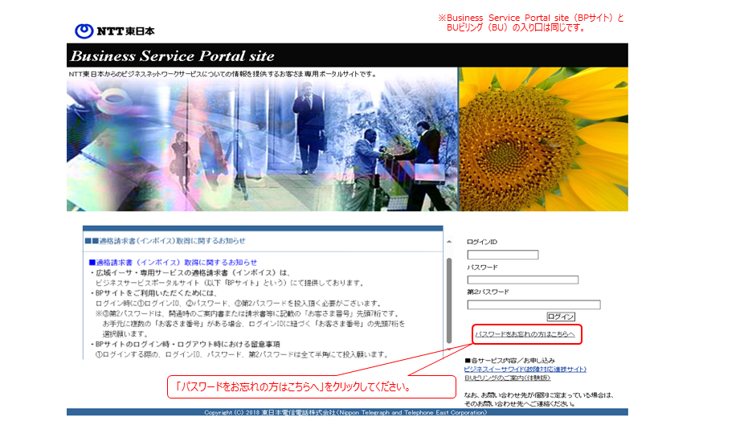Click the line BPサイトのログイン時・ログアウト時における留意事項
Viewport: 748px width, 421px height.
pyautogui.click(x=185, y=344)
